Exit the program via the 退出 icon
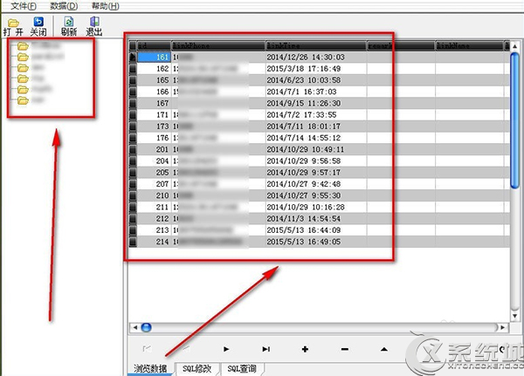This screenshot has height=376, width=524. click(94, 27)
